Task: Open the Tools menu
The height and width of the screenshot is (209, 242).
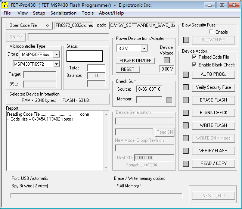Action: point(88,13)
